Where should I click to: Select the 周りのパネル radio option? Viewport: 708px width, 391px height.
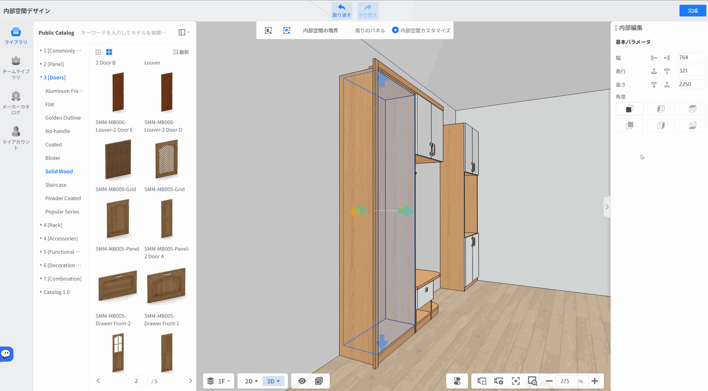(366, 30)
